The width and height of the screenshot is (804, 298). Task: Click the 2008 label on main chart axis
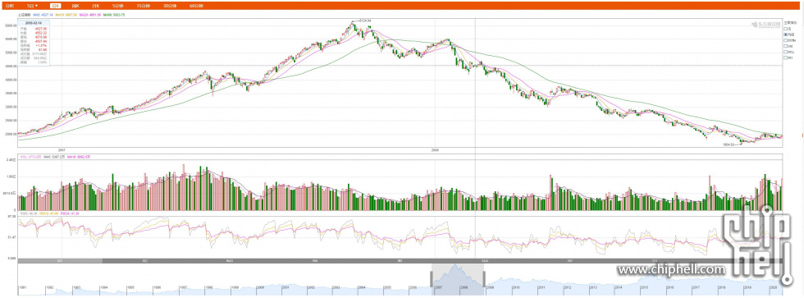[x=435, y=150]
